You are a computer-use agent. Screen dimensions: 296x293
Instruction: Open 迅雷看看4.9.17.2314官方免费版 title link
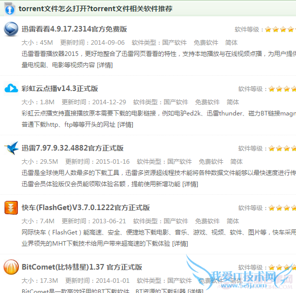tap(74, 29)
